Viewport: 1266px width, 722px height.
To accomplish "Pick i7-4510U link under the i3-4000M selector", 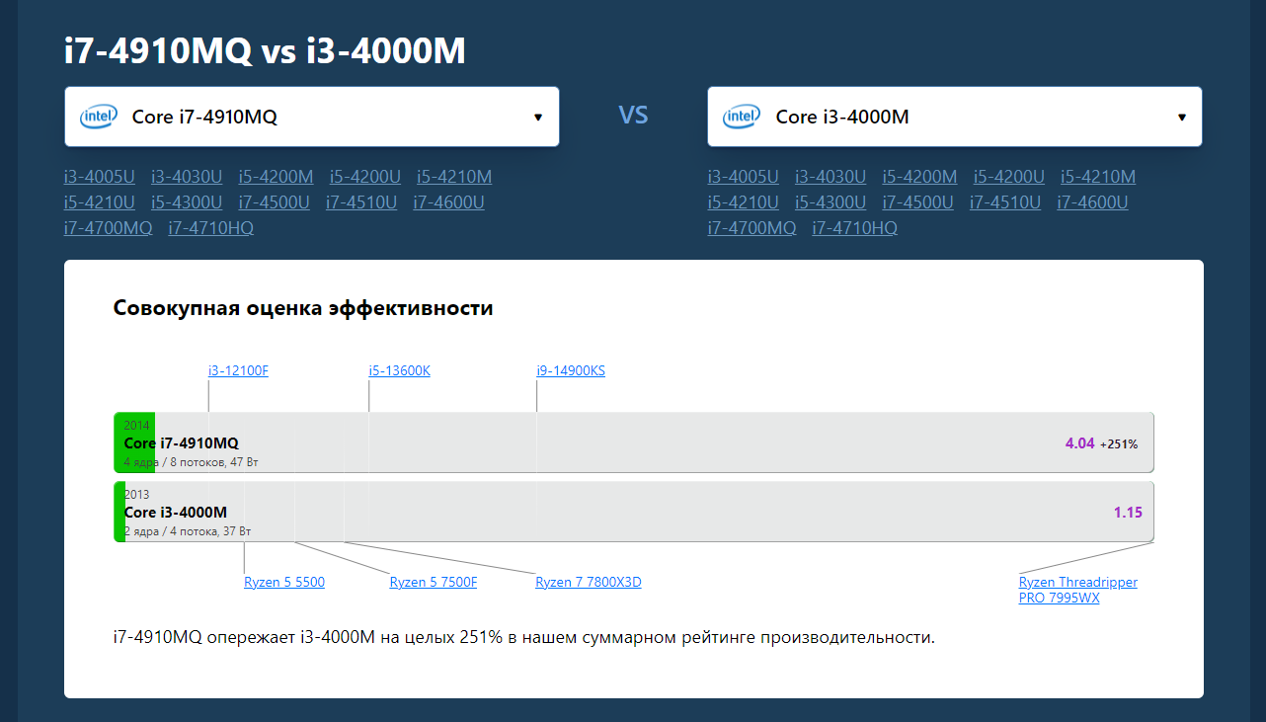I will (1005, 202).
